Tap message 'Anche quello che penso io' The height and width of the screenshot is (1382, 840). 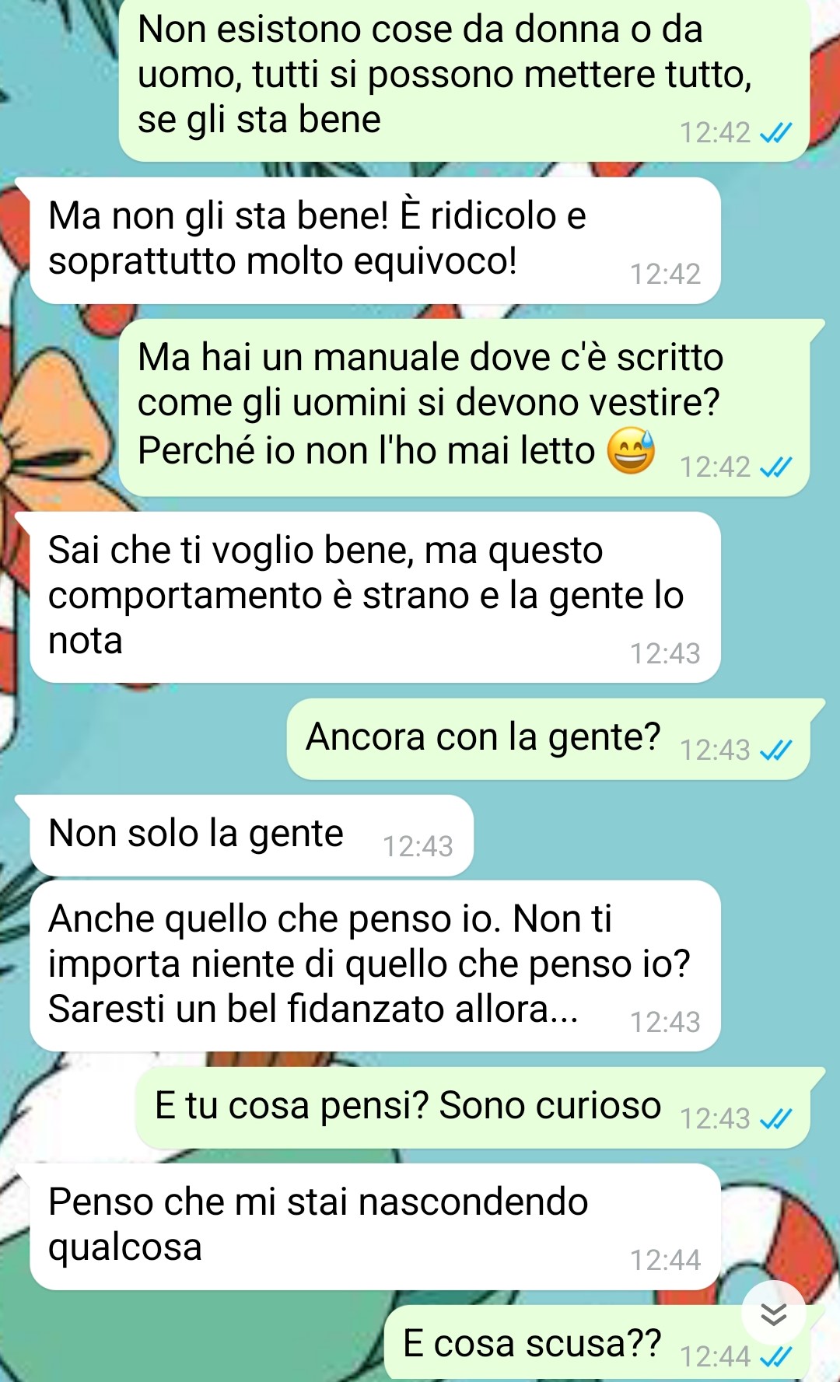(x=375, y=966)
